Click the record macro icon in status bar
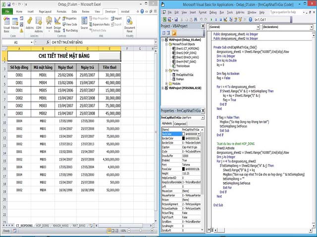This screenshot has width=317, height=237. click(x=15, y=231)
